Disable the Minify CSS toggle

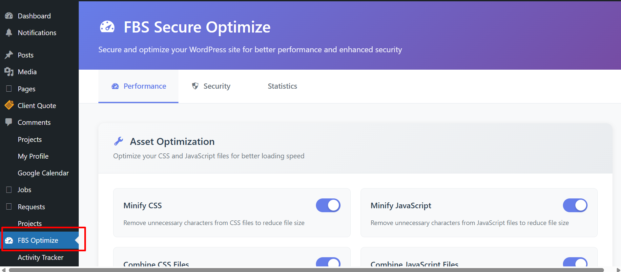coord(328,205)
